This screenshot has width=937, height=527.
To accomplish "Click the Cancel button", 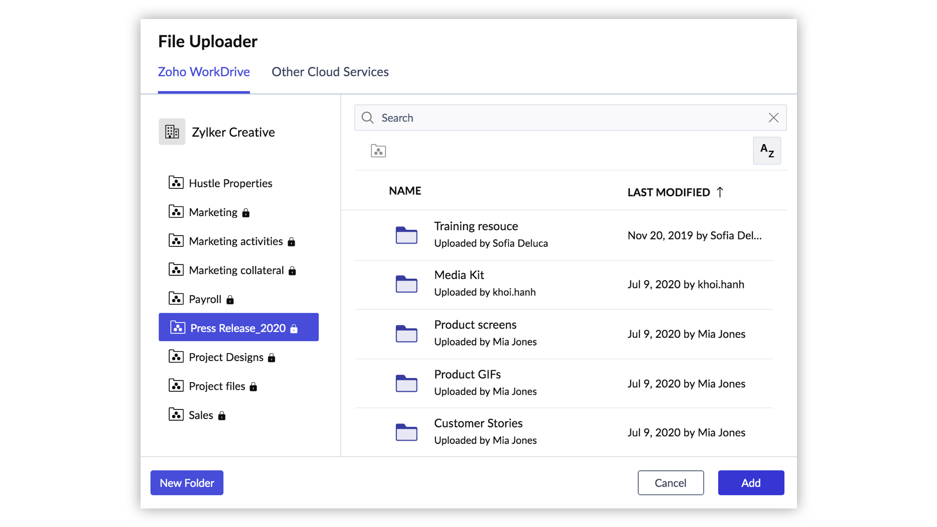I will [x=670, y=483].
